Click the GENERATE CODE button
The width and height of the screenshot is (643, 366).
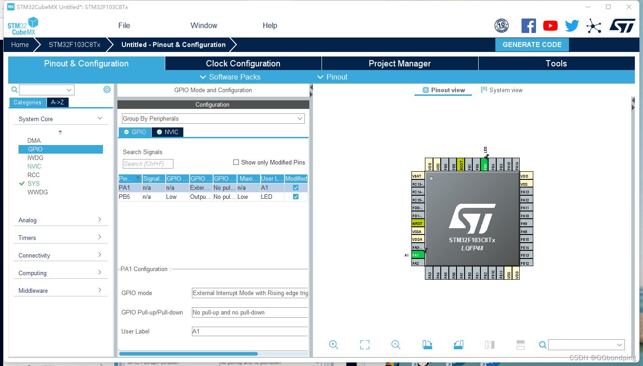[532, 45]
